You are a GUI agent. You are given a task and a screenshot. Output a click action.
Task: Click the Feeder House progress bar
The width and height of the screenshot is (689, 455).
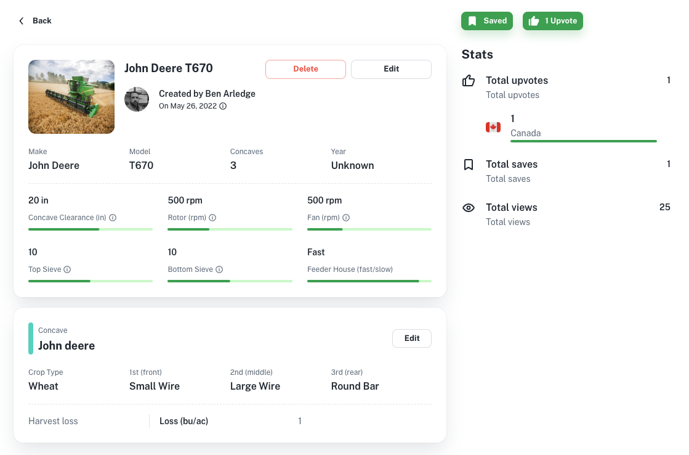click(369, 281)
